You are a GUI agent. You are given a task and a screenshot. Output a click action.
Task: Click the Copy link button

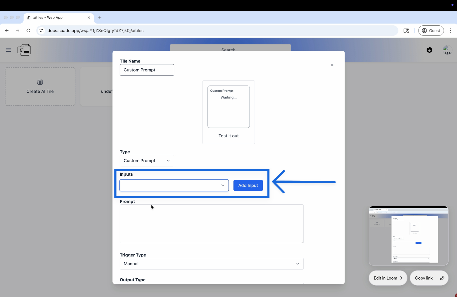pos(429,278)
